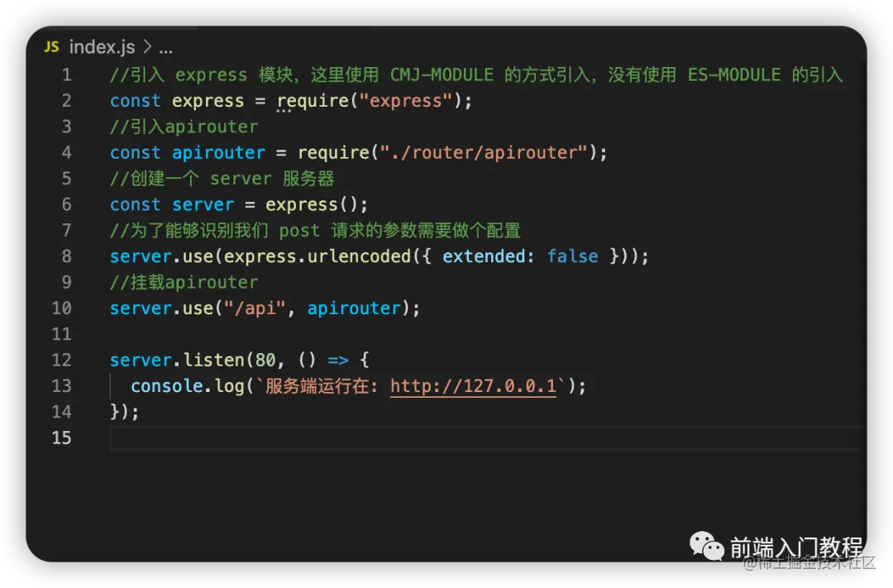Click the comment mentioning CMJ-MODULE on line 1
This screenshot has width=893, height=588.
point(476,74)
